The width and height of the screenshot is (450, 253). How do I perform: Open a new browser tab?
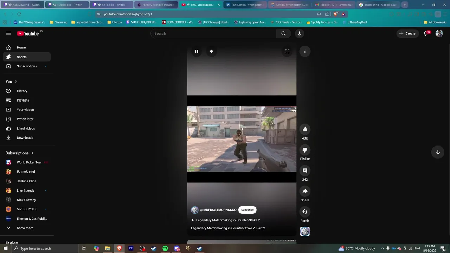tap(405, 5)
